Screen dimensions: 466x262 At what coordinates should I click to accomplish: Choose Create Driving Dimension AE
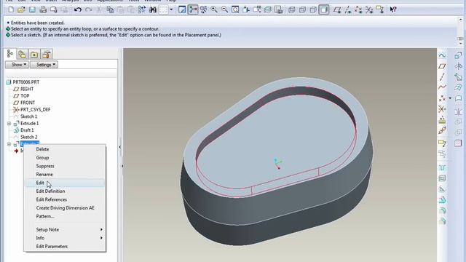[64, 208]
